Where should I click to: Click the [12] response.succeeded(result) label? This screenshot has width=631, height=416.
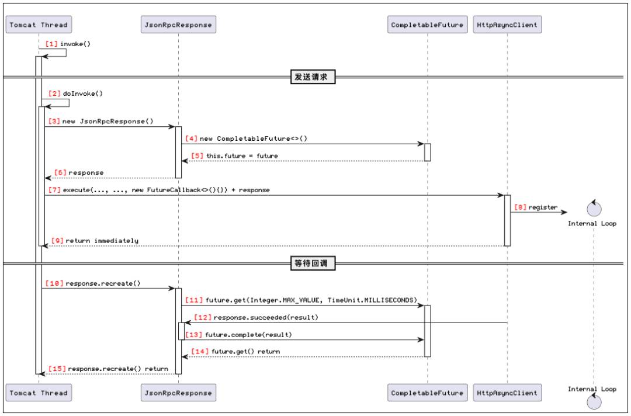256,317
